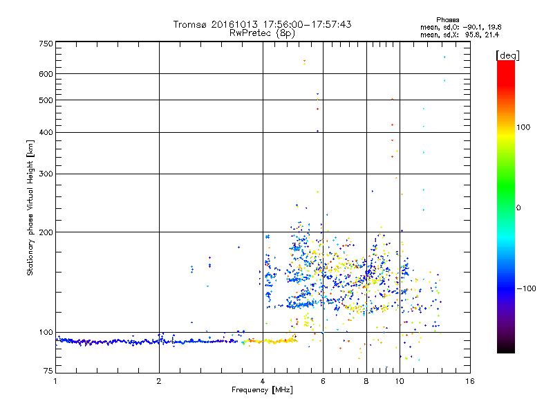Click the colorbar tick label '-100'
553x415 pixels.
(526, 288)
